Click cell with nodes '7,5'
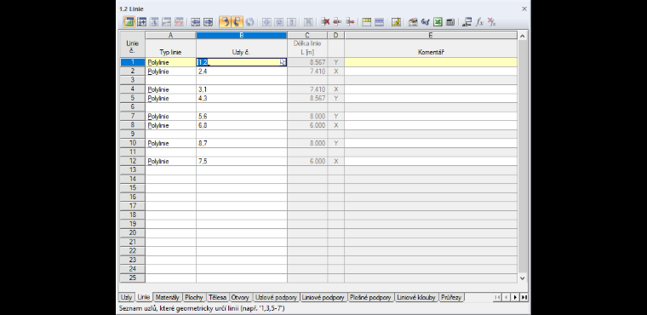This screenshot has width=647, height=315. tap(242, 162)
